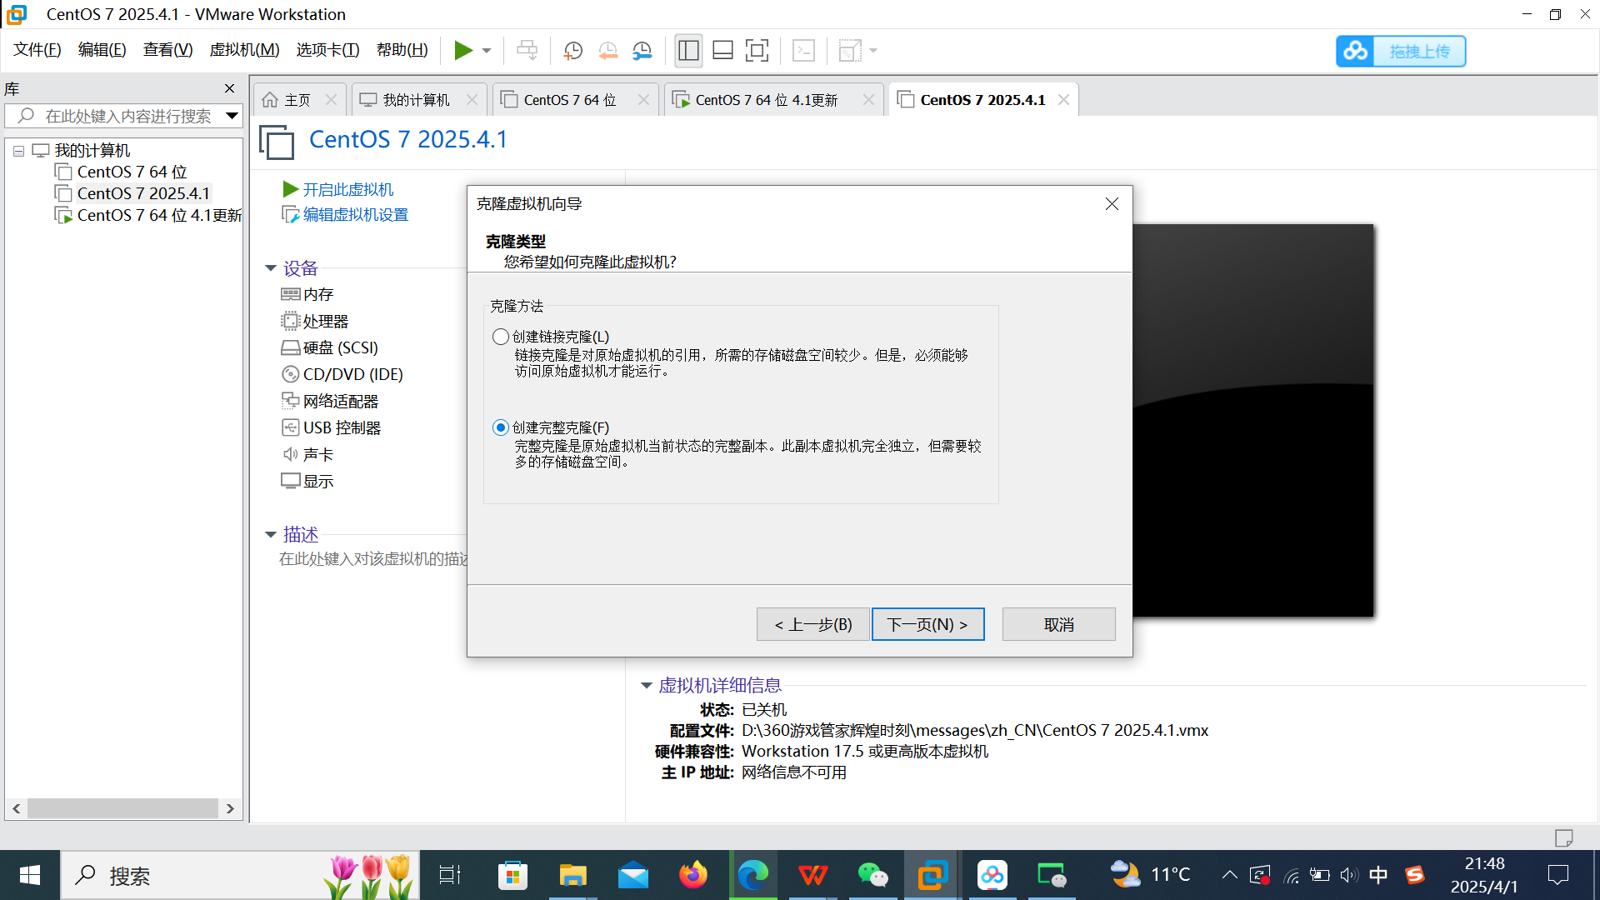Click the edit VM settings icon link
The height and width of the screenshot is (900, 1600).
pos(290,215)
